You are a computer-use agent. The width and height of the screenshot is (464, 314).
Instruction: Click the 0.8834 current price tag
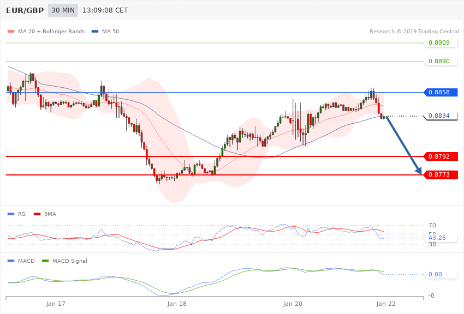(x=441, y=116)
